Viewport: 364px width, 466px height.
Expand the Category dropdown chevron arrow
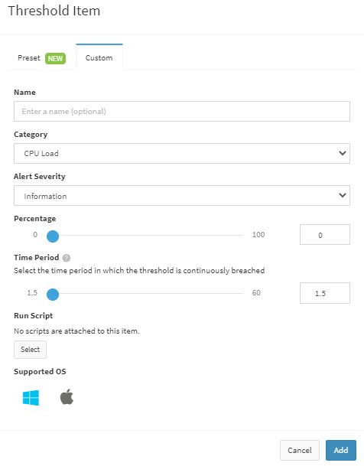click(343, 153)
